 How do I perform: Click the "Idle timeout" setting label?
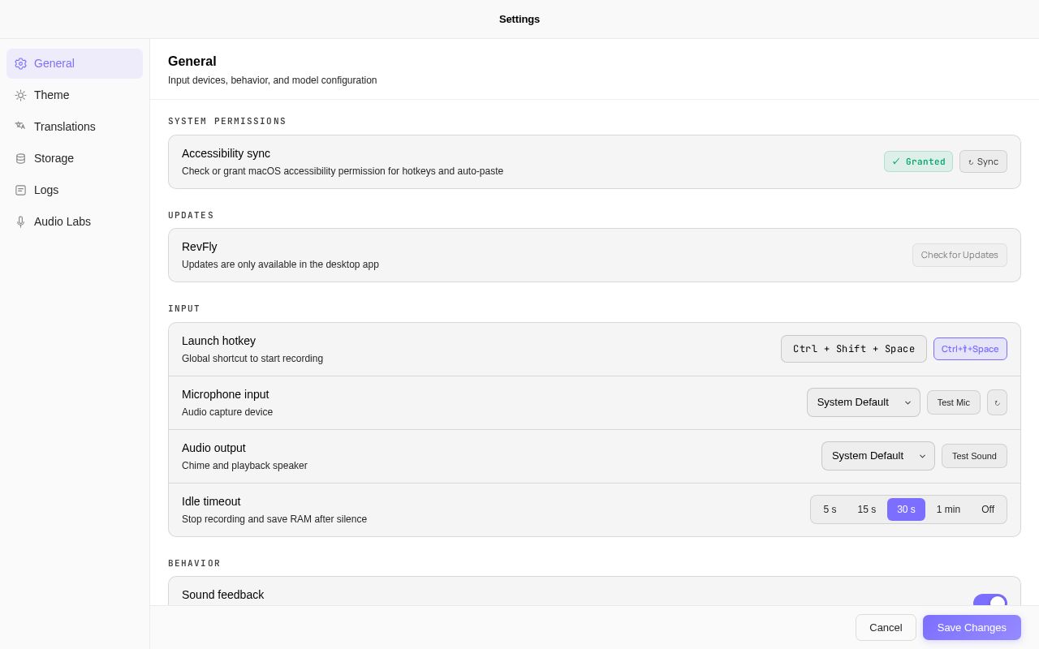click(x=211, y=501)
